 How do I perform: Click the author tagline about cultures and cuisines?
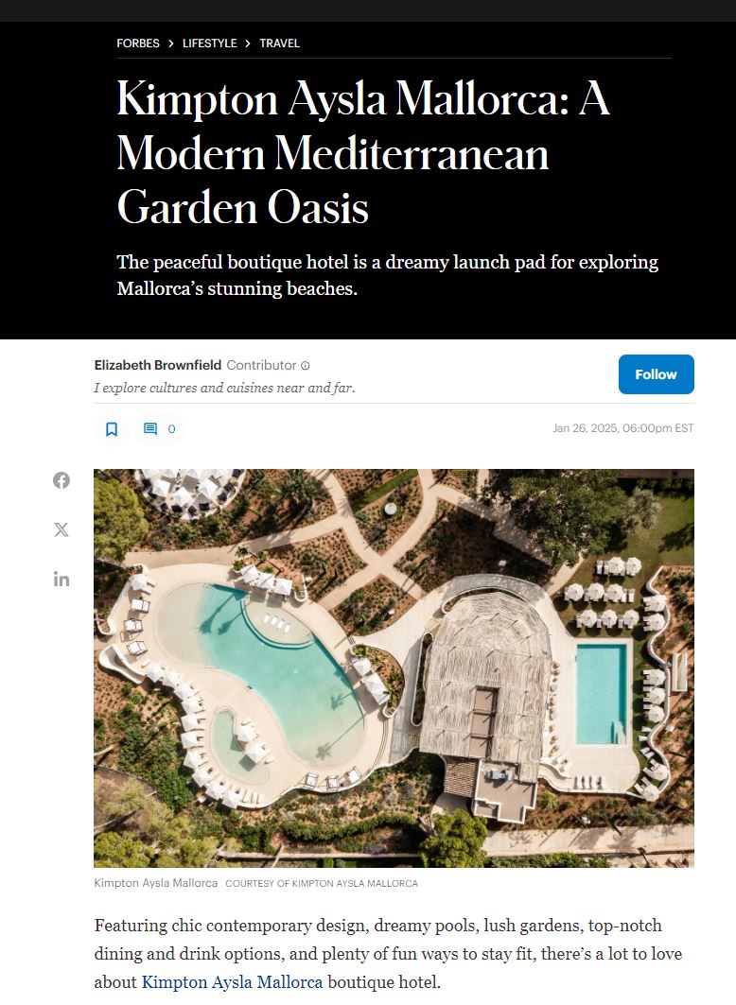224,388
